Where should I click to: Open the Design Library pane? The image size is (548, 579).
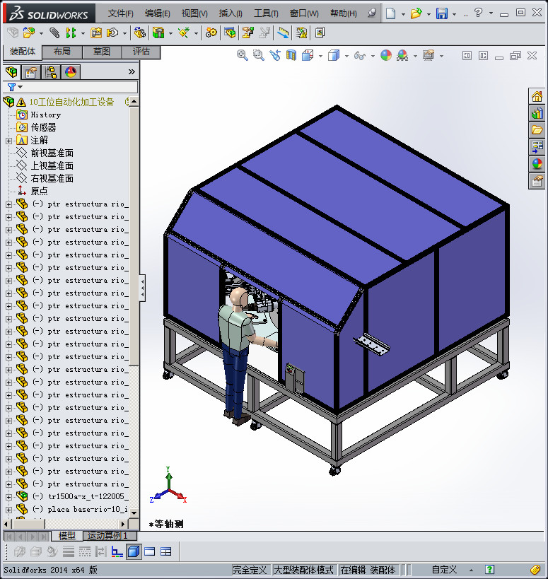[x=537, y=113]
